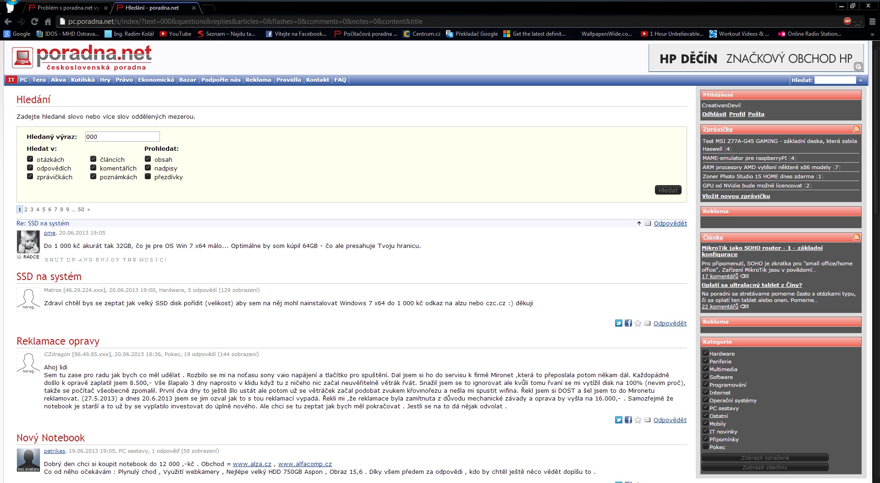The width and height of the screenshot is (880, 483).
Task: Focus the 'Hledaný výraz' text field
Action: coord(122,137)
